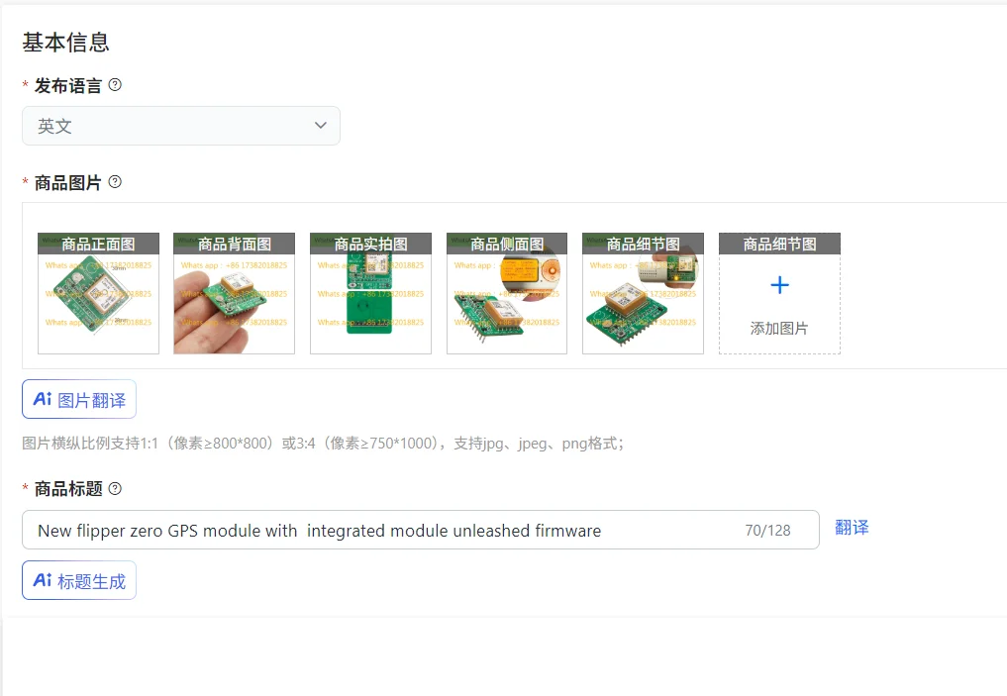This screenshot has width=1007, height=696.
Task: Click the 商品图片 field label
Action: 68,183
